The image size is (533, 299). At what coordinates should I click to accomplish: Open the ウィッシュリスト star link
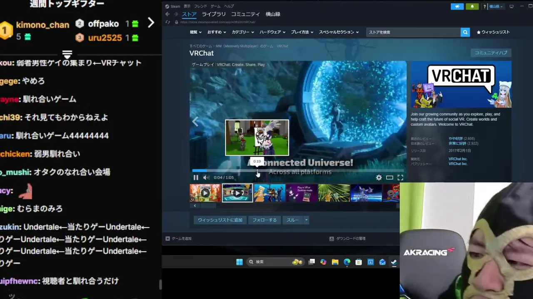click(x=493, y=32)
